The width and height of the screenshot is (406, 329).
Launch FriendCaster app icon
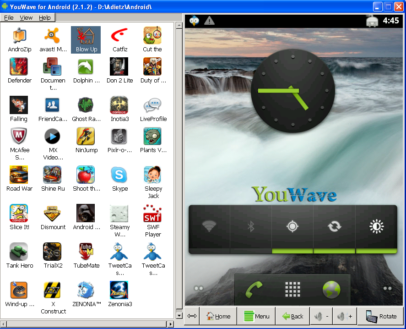[52, 105]
